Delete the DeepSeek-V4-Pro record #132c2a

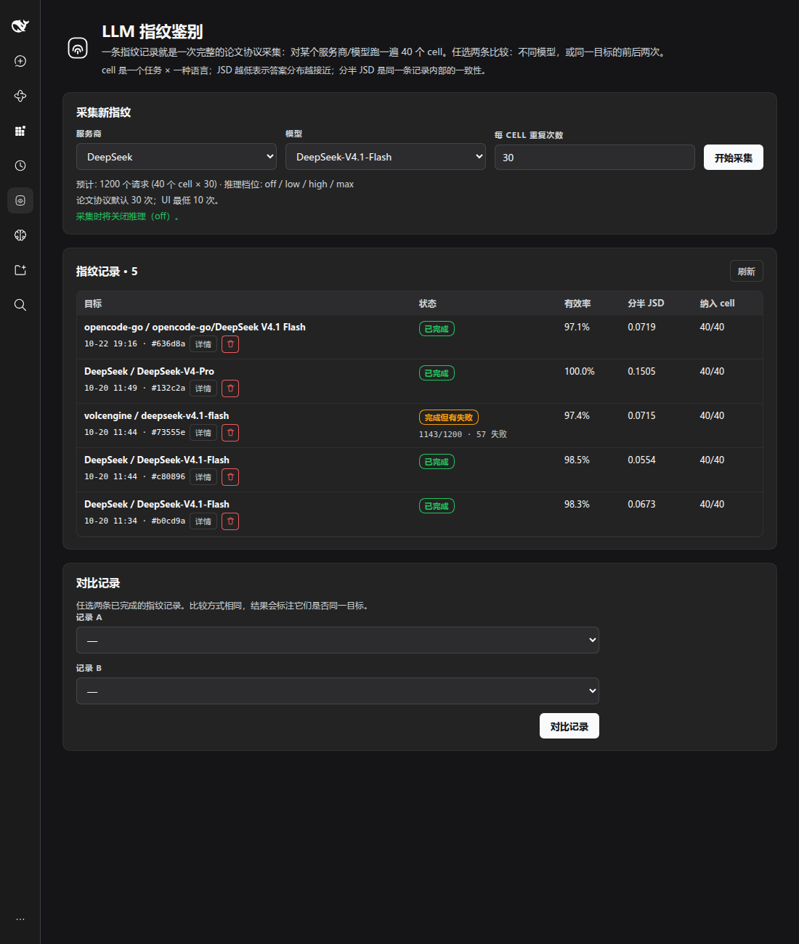pos(230,388)
